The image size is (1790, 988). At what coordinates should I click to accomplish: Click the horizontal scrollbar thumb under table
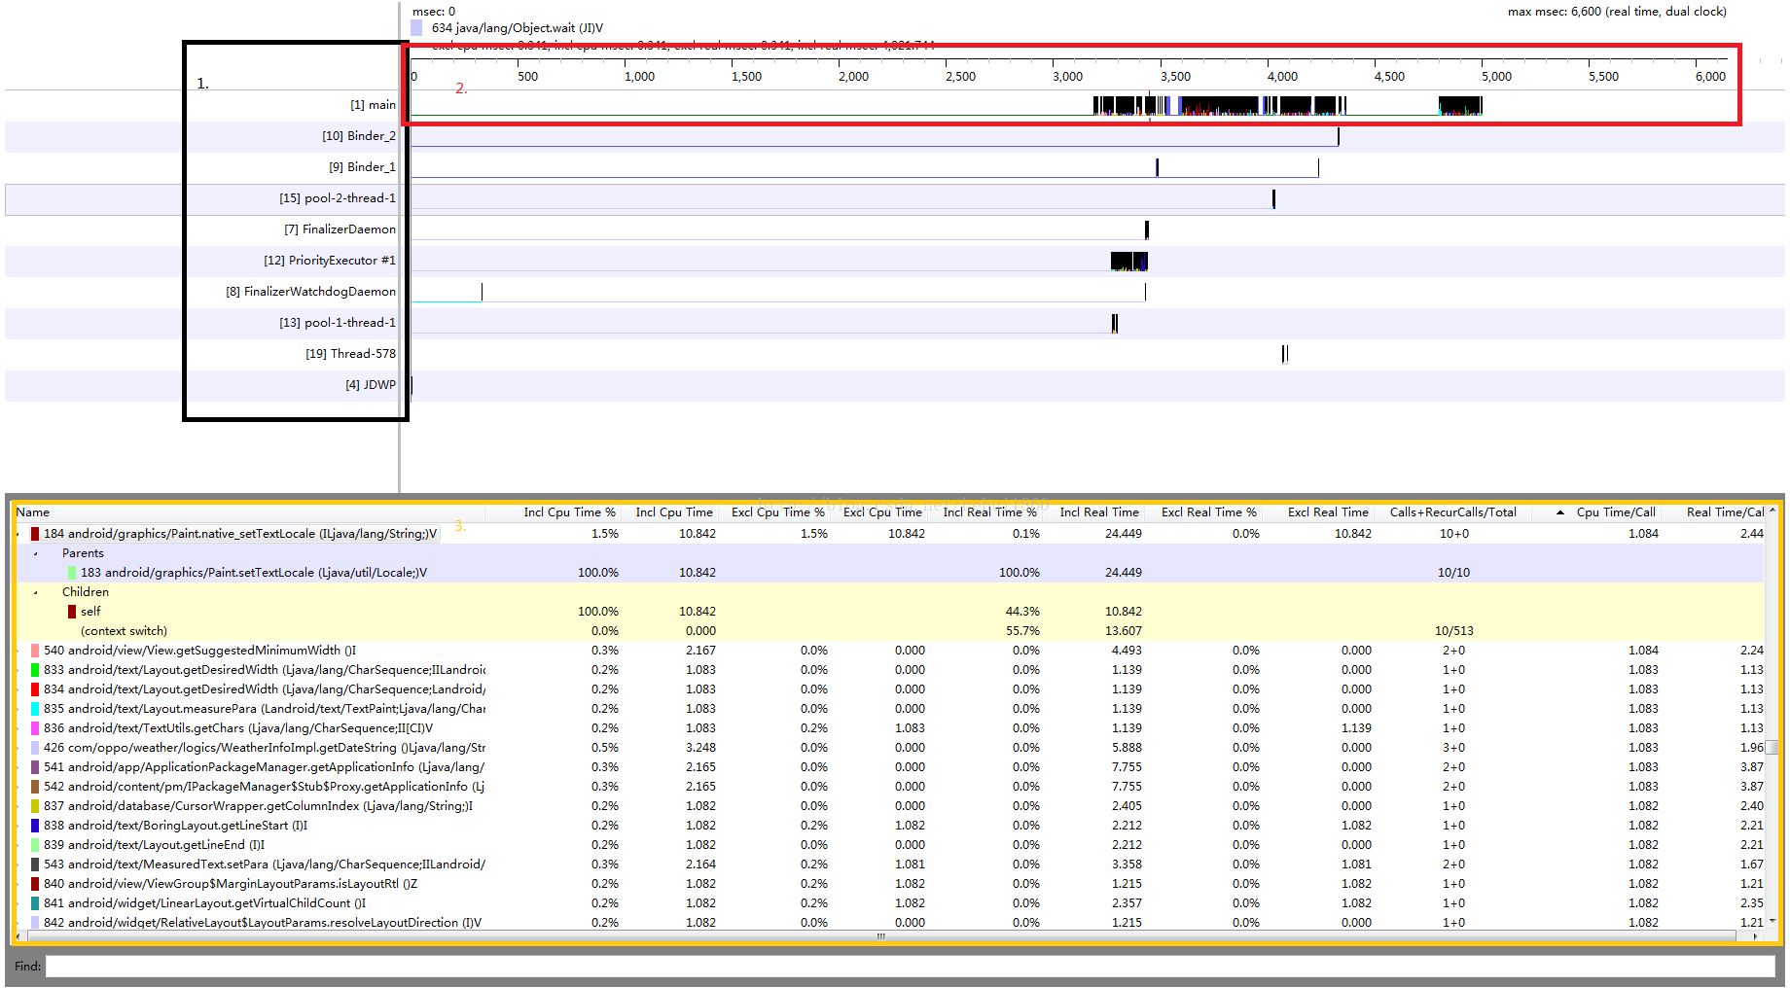point(881,936)
